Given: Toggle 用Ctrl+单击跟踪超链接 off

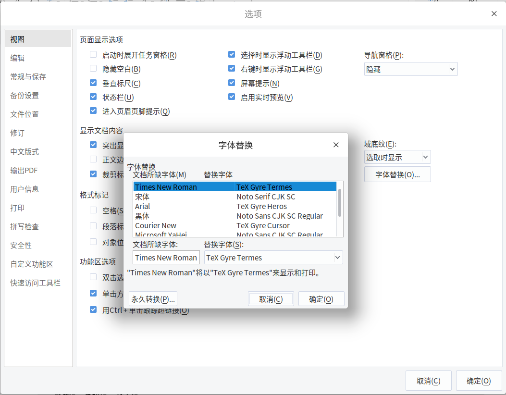Looking at the screenshot, I should tap(93, 309).
